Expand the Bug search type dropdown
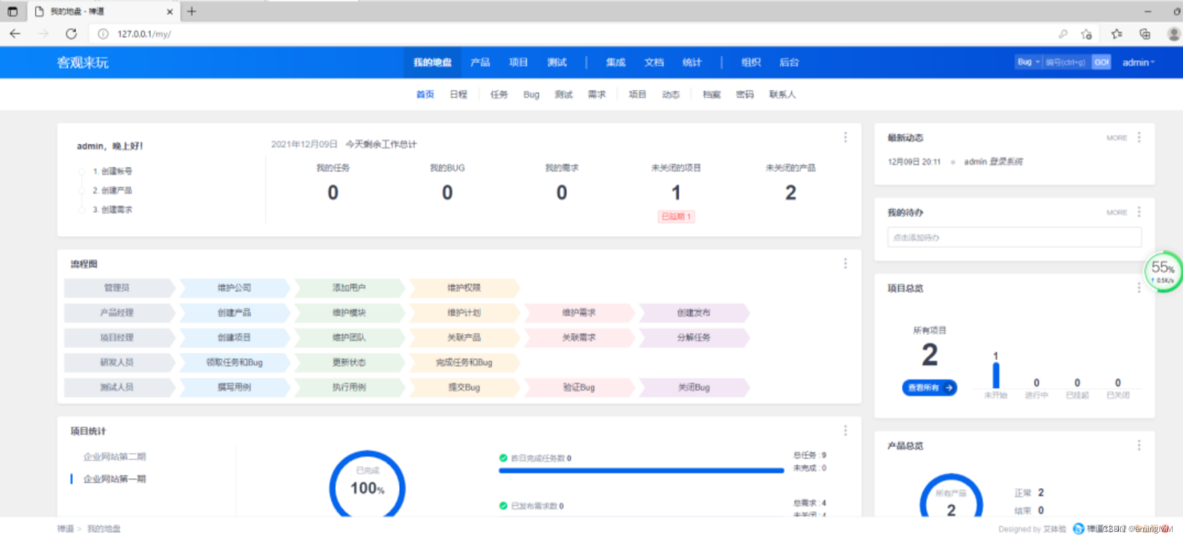Screen dimensions: 1183x540 pyautogui.click(x=1028, y=62)
